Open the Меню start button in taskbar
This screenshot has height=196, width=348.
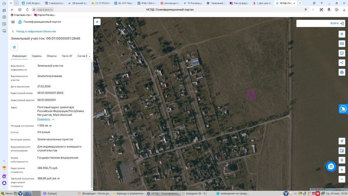tap(7, 193)
